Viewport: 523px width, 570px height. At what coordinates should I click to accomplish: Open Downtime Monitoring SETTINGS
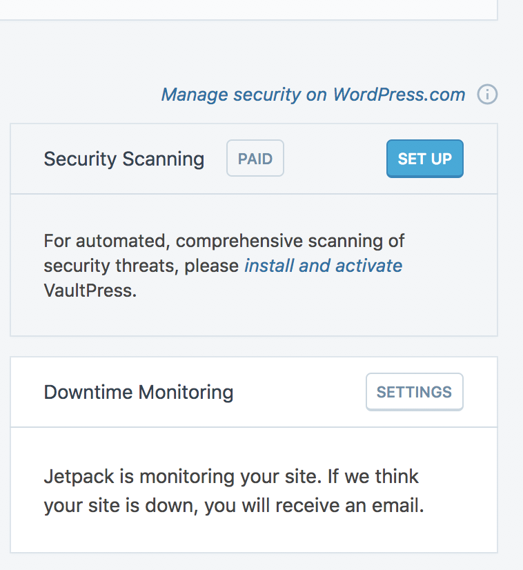tap(414, 392)
